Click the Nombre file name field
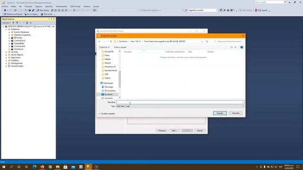The height and width of the screenshot is (170, 303). coord(180,102)
